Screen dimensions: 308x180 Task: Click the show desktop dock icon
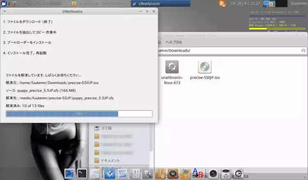tap(69, 174)
